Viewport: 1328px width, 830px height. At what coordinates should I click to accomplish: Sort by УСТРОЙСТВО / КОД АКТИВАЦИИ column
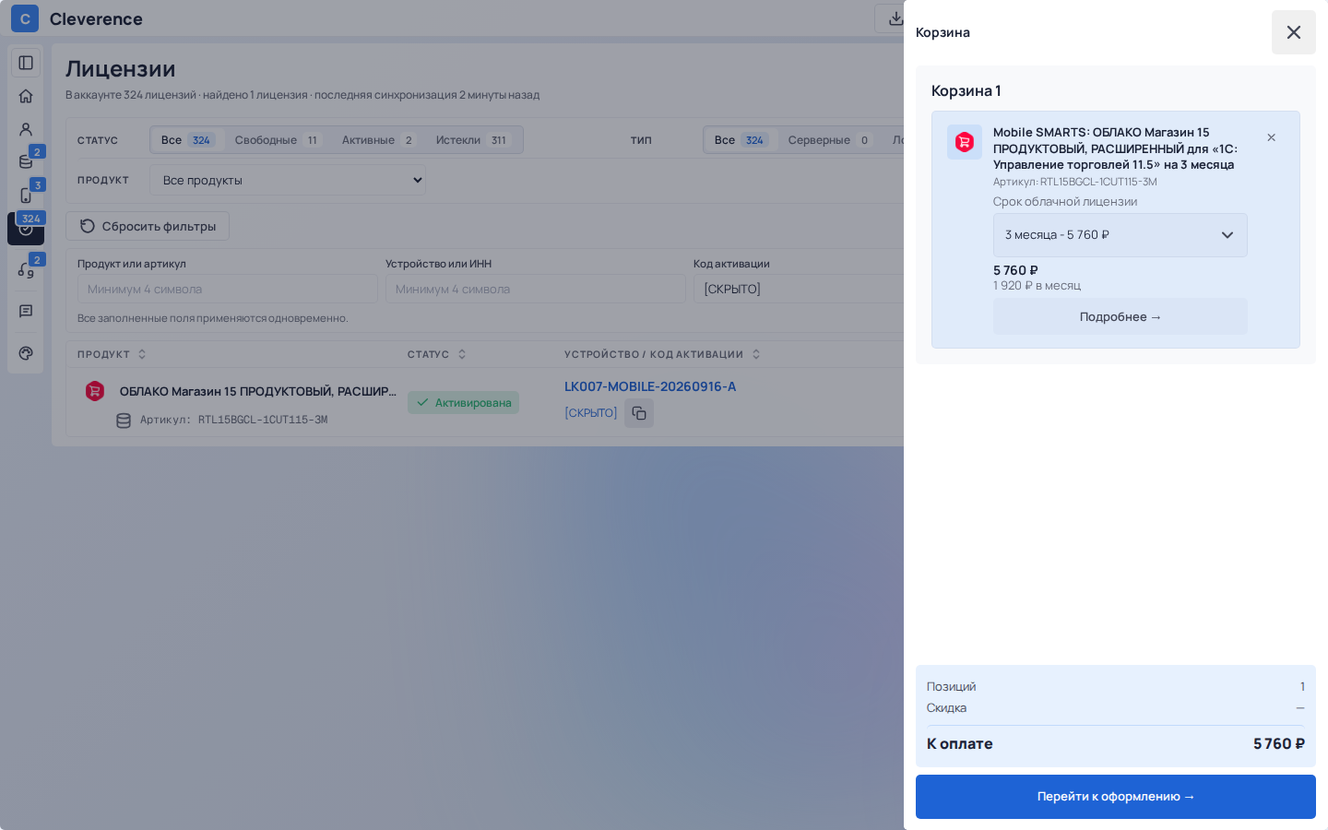(662, 354)
